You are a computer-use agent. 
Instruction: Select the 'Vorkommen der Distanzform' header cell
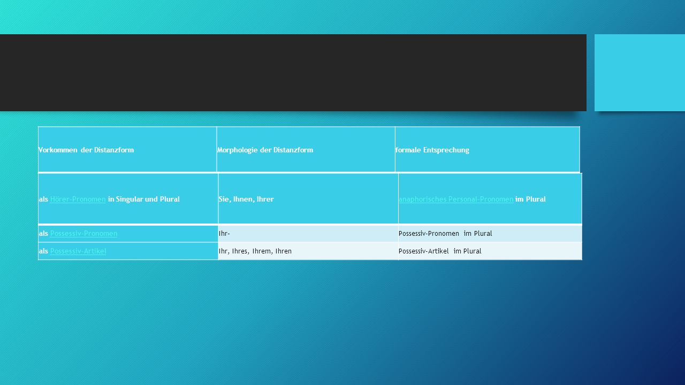tap(127, 150)
